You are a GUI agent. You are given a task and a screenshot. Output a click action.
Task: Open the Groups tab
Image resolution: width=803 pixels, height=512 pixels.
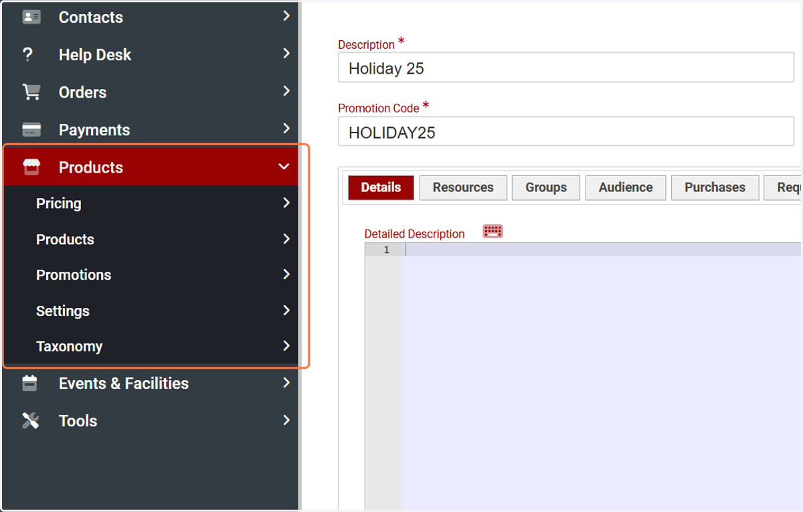pyautogui.click(x=546, y=187)
